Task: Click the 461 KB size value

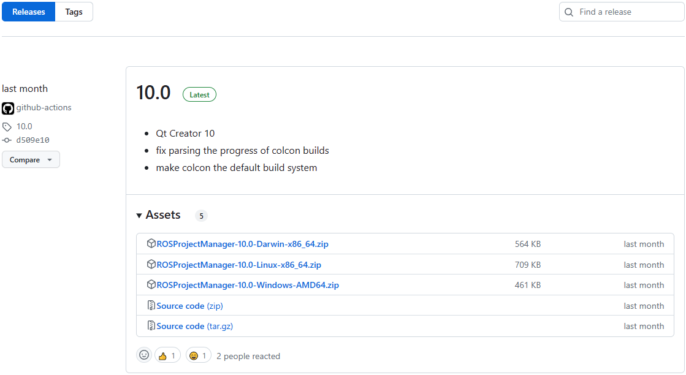Action: click(528, 286)
